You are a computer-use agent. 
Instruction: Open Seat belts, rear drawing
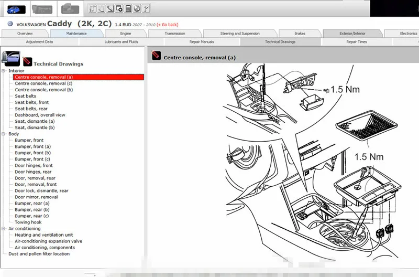click(31, 109)
